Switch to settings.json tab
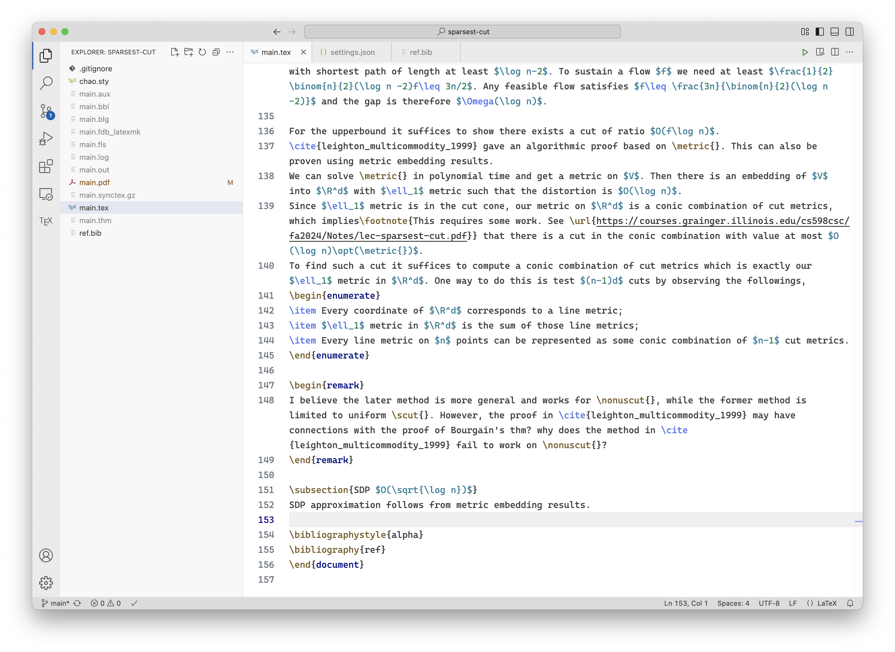This screenshot has height=652, width=895. tap(352, 52)
